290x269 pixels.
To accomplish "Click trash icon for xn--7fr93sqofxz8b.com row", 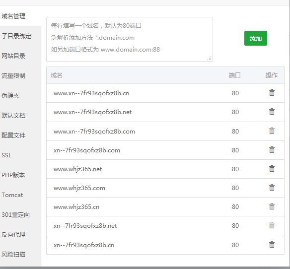I will coord(272,150).
